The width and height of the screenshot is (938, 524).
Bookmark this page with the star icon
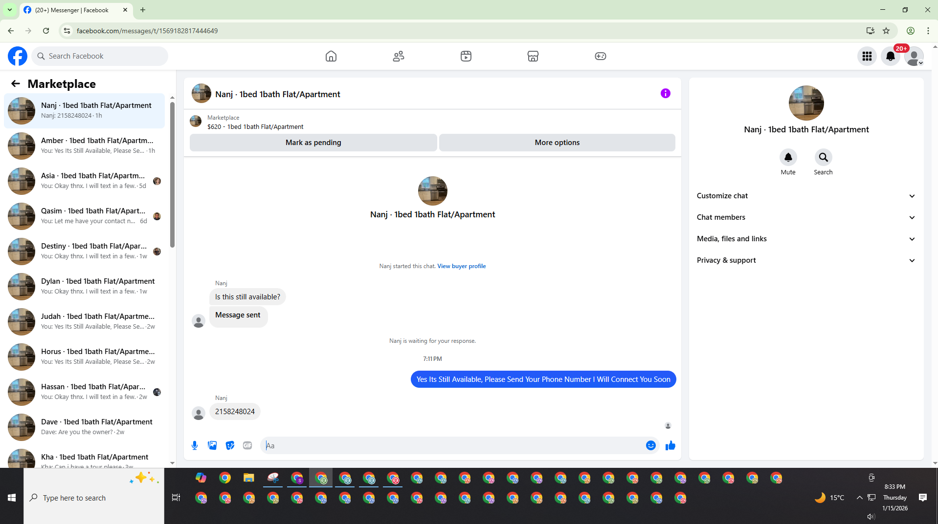886,31
